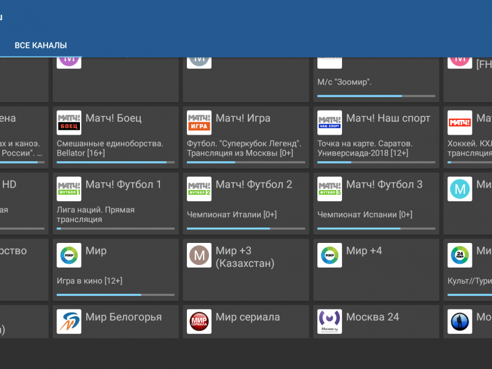Click program М/с "Зоомир".
The height and width of the screenshot is (369, 492).
pyautogui.click(x=344, y=82)
